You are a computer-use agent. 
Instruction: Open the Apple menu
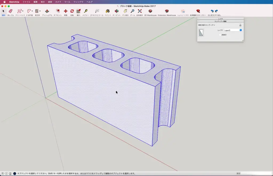point(5,2)
